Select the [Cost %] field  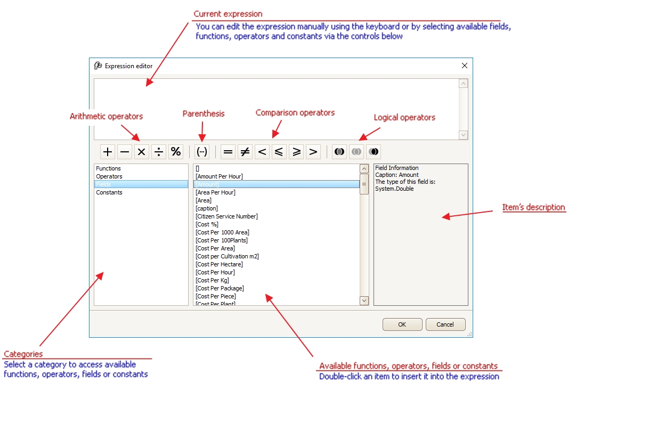277,224
